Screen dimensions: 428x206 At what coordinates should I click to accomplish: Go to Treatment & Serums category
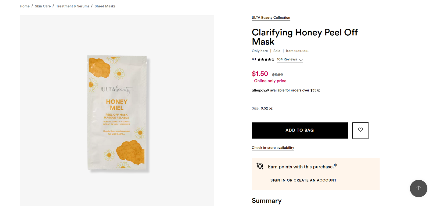click(x=73, y=6)
